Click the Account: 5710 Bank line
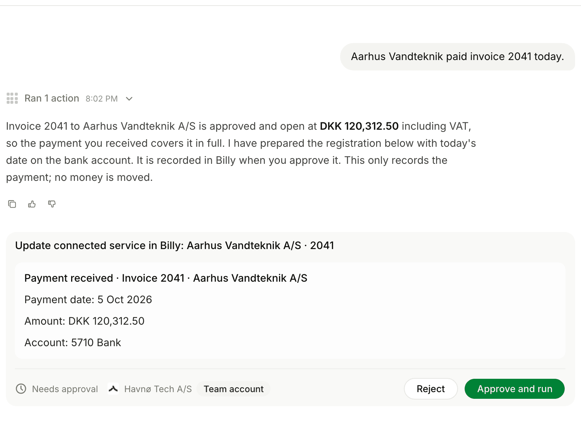581x424 pixels. 73,342
